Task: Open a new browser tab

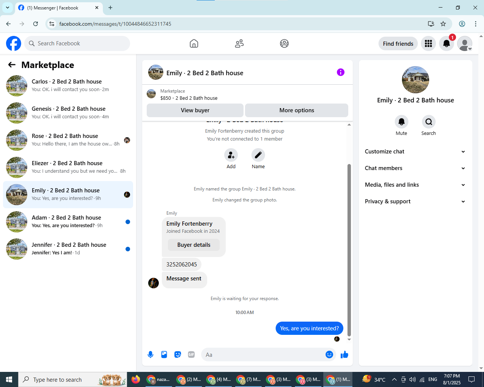Action: [x=110, y=8]
